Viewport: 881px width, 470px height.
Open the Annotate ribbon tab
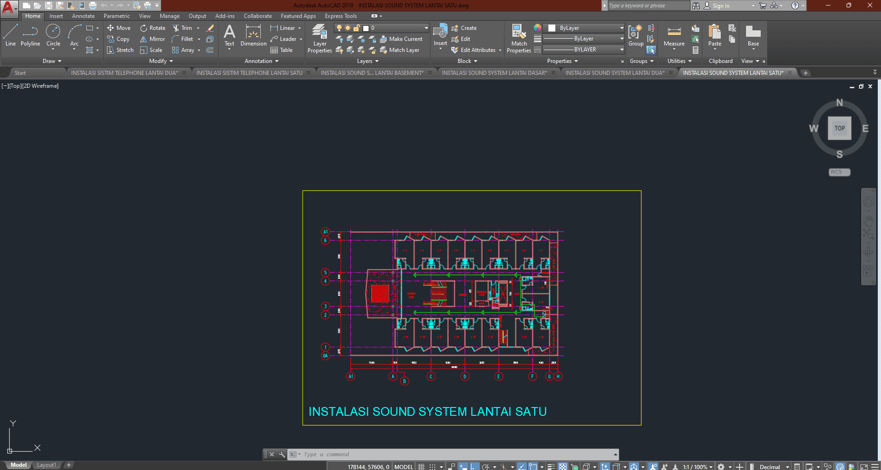83,16
